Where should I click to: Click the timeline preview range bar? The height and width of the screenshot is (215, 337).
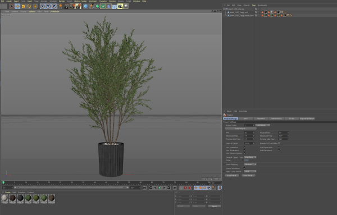tap(71, 187)
